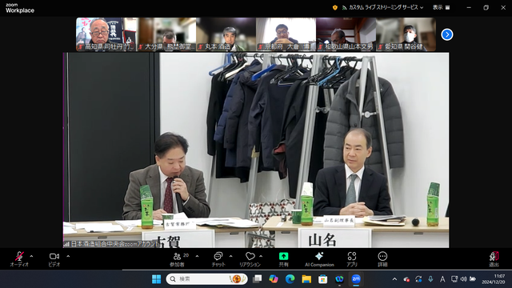The height and width of the screenshot is (288, 512).
Task: Open network status tray icon
Action: click(454, 279)
